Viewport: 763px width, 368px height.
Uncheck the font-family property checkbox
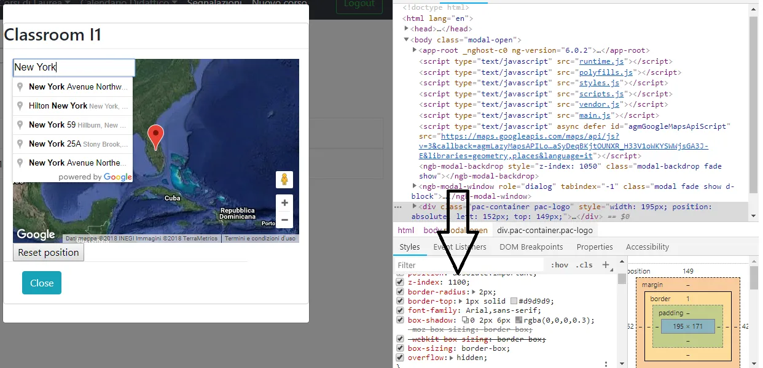[x=400, y=311]
